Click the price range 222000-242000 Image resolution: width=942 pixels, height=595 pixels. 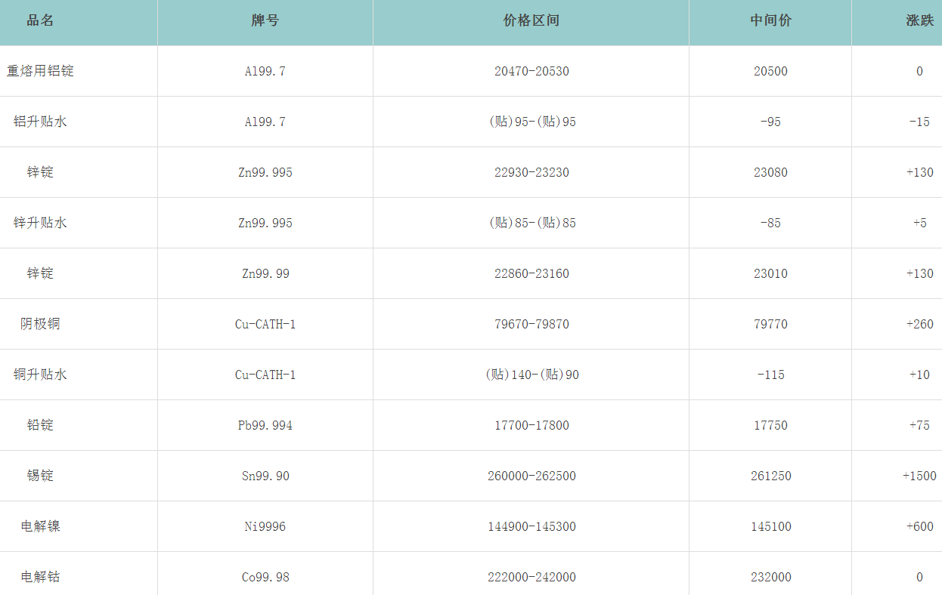click(x=531, y=577)
